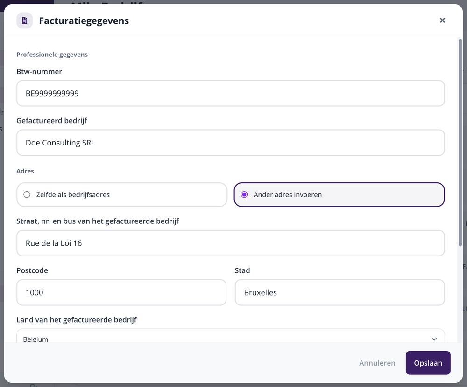Click the street address field

pyautogui.click(x=231, y=243)
